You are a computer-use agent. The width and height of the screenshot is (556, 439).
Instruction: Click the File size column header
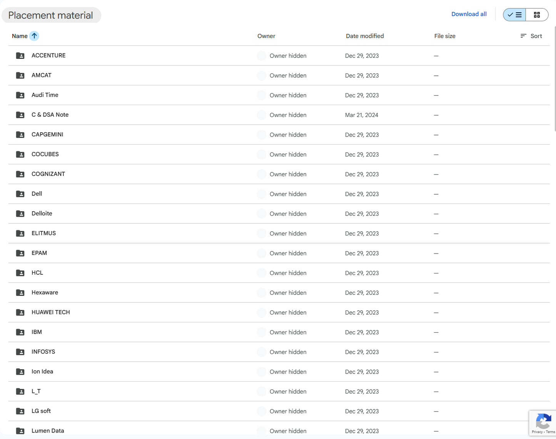(444, 36)
